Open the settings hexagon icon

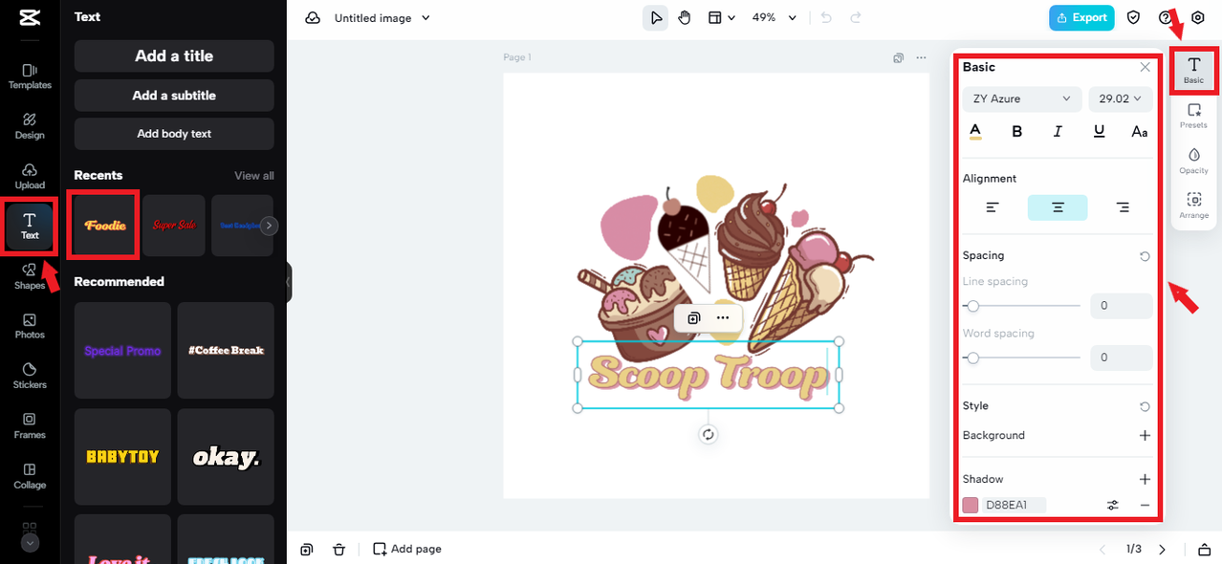pyautogui.click(x=1197, y=17)
